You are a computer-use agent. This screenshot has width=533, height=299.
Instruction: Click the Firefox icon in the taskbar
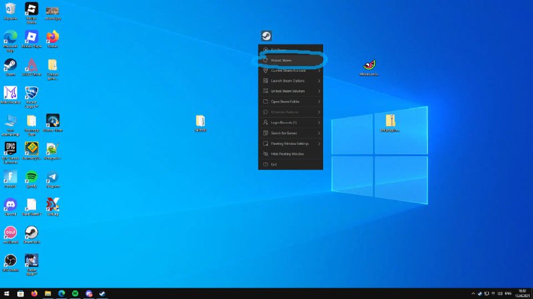tap(34, 293)
